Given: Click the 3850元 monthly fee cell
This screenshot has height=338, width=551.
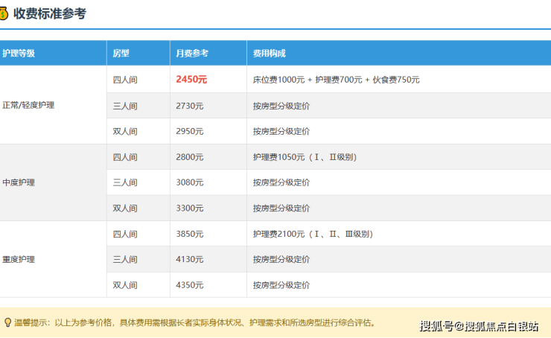Looking at the screenshot, I should 190,234.
